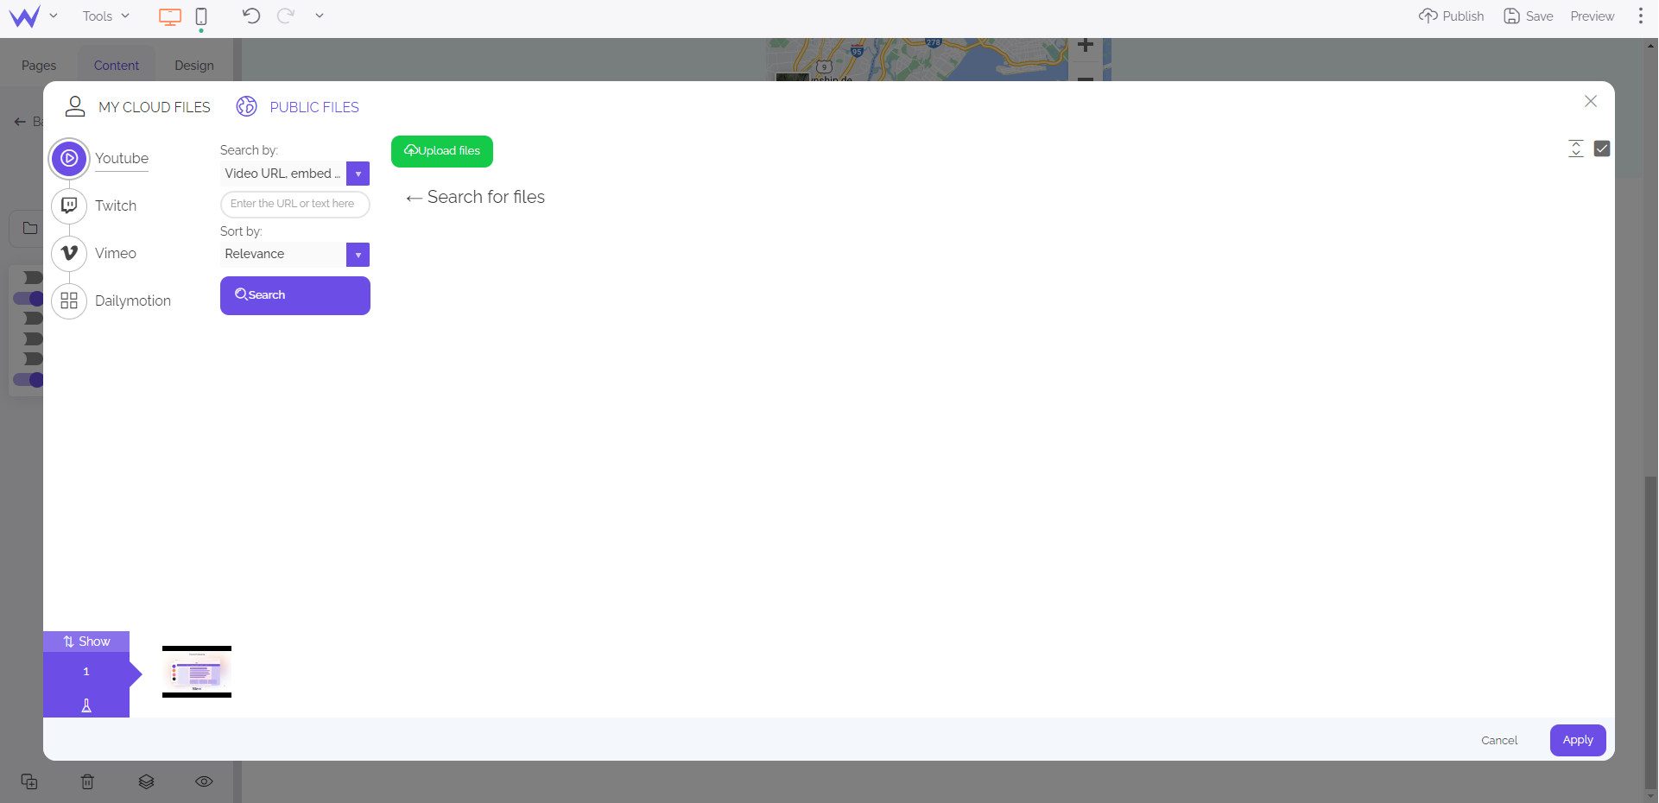Pick the Dailymotion source icon
Screen dimensions: 1659x803
click(69, 301)
